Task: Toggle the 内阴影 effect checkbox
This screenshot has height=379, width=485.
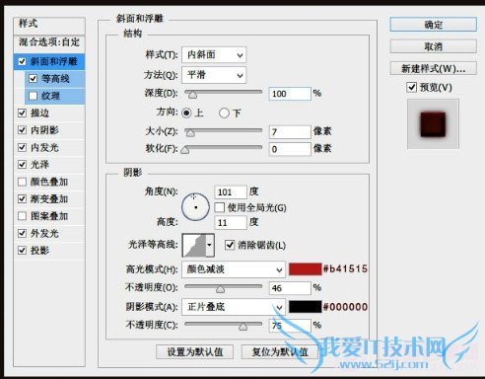Action: [22, 130]
